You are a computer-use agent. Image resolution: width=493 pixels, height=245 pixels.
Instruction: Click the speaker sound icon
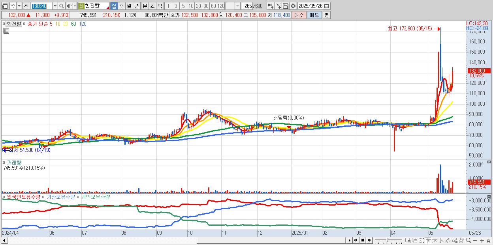pyautogui.click(x=69, y=6)
